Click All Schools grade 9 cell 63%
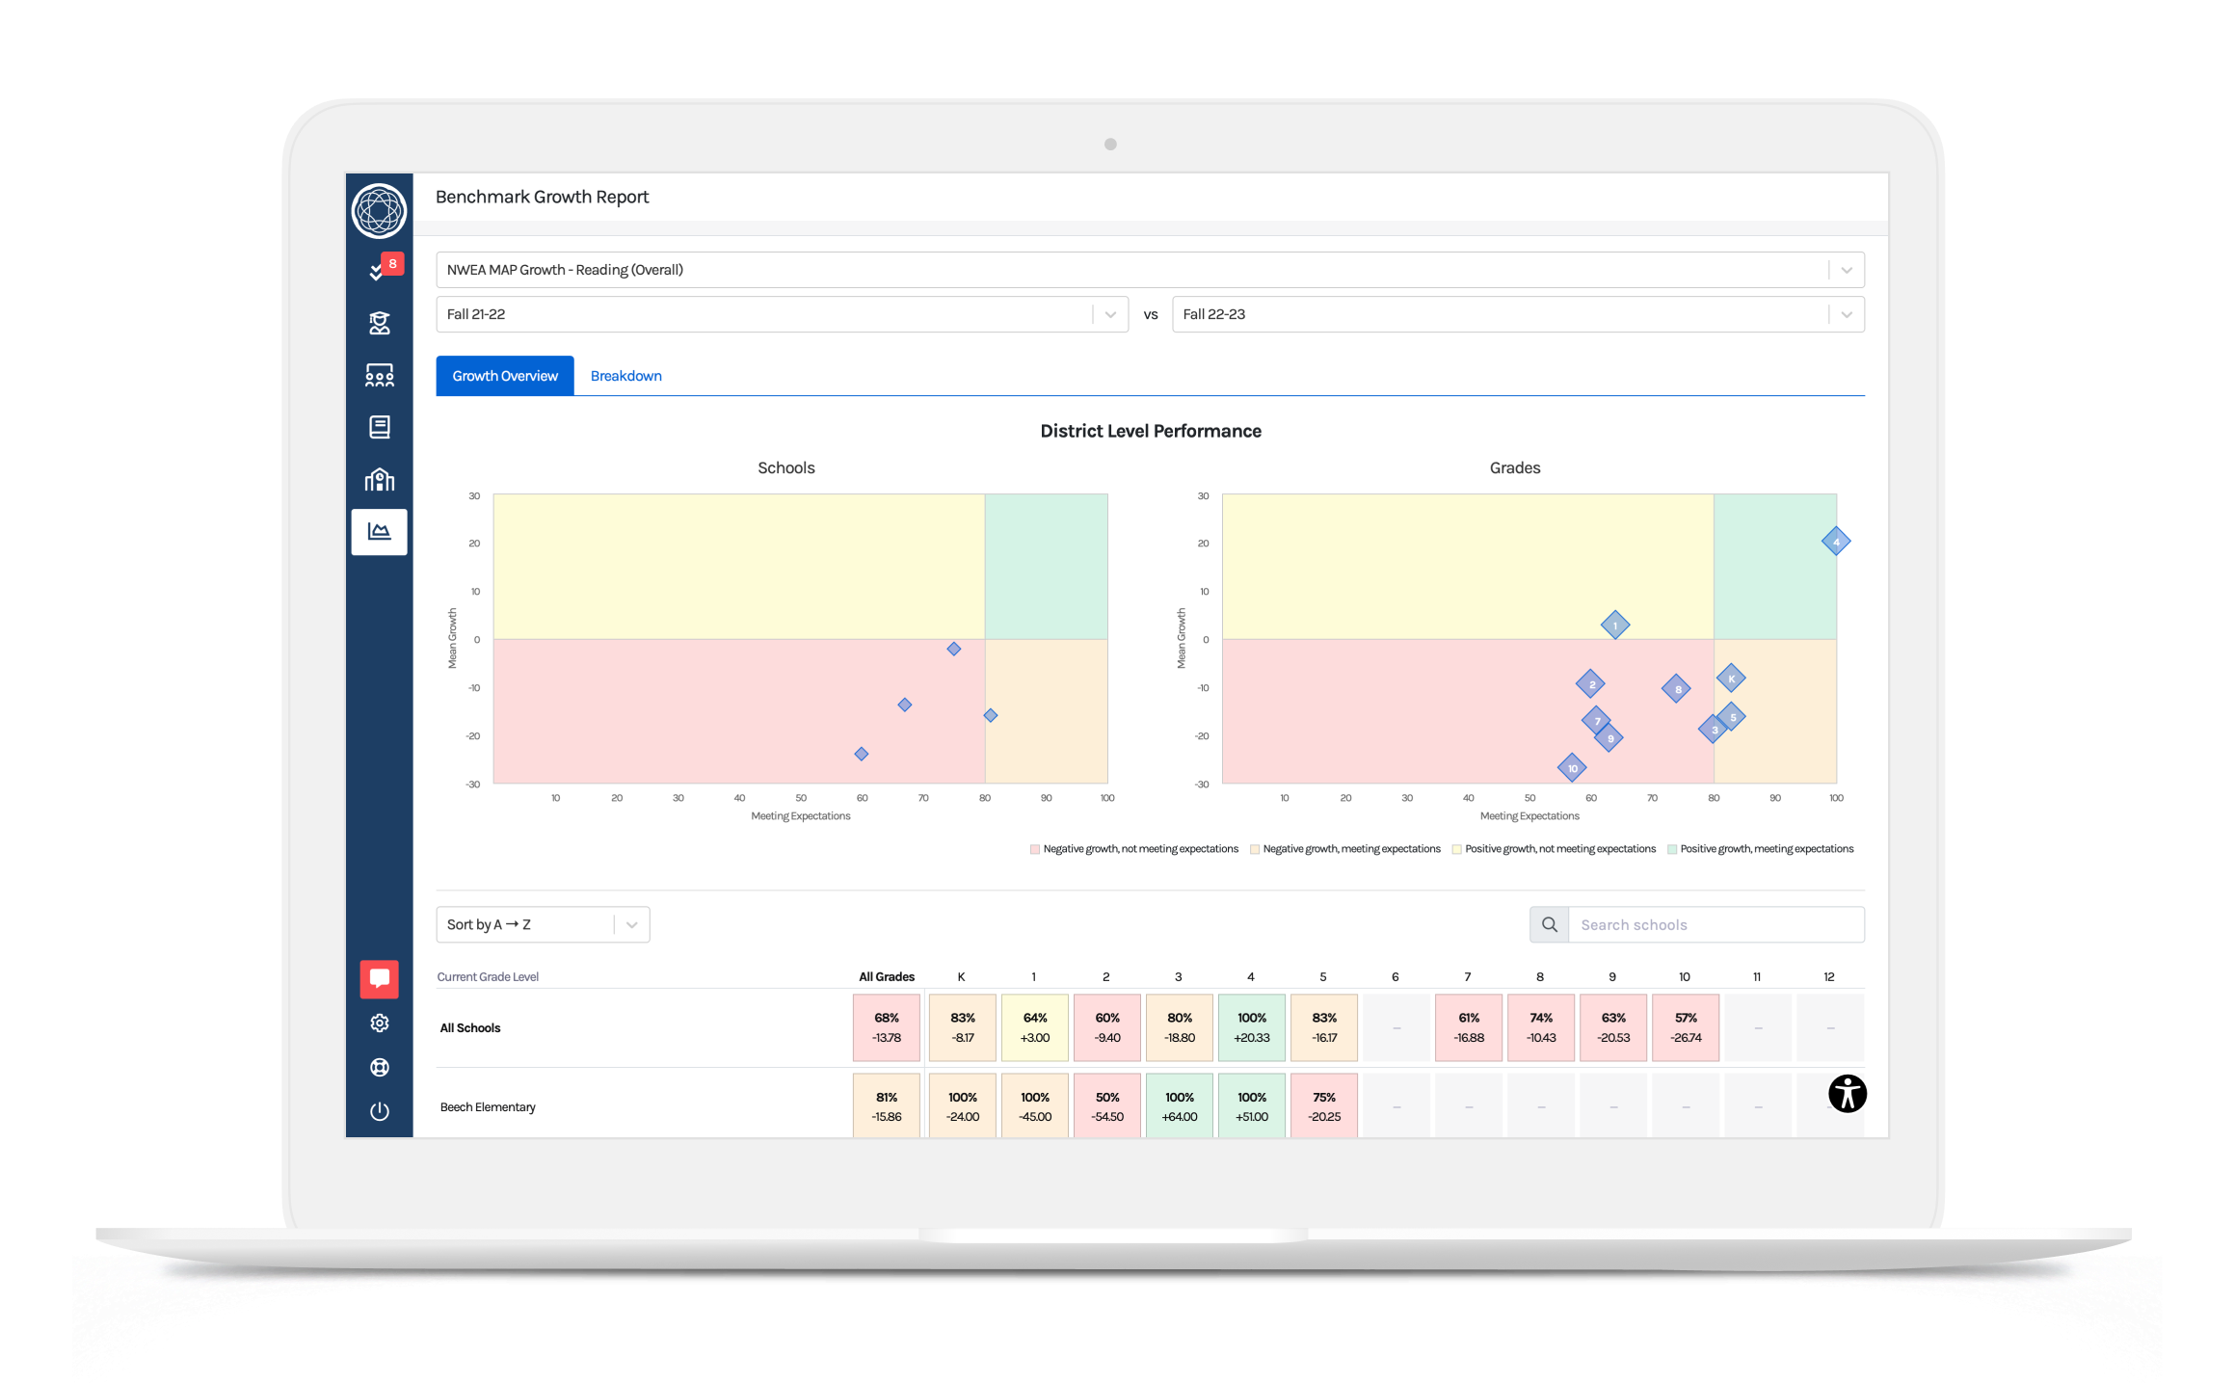The image size is (2234, 1383). pos(1613,1028)
